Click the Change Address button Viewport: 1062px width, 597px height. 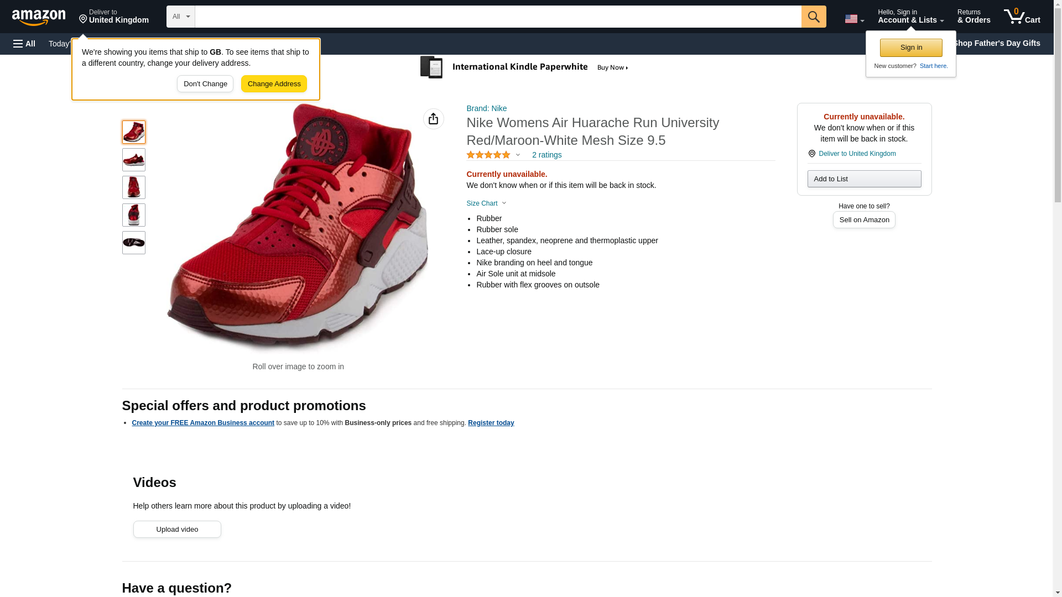tap(274, 84)
